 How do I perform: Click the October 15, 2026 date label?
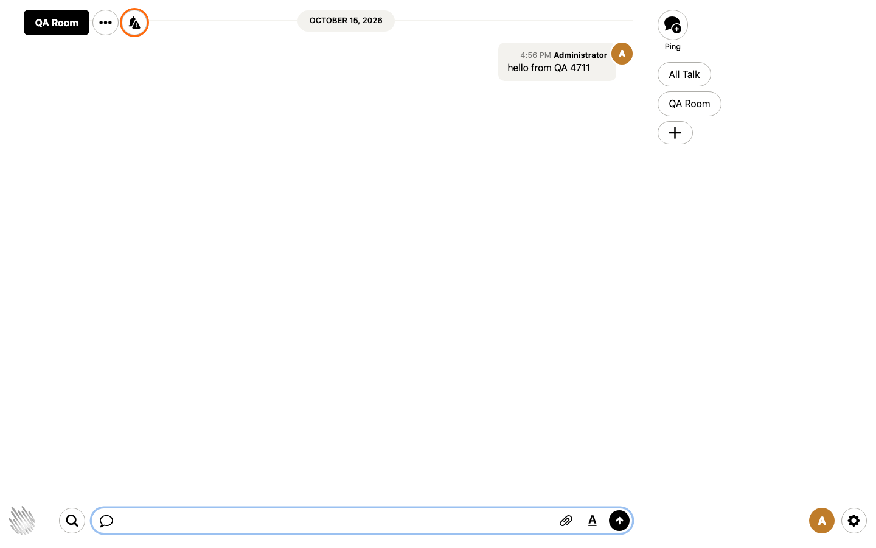click(346, 21)
